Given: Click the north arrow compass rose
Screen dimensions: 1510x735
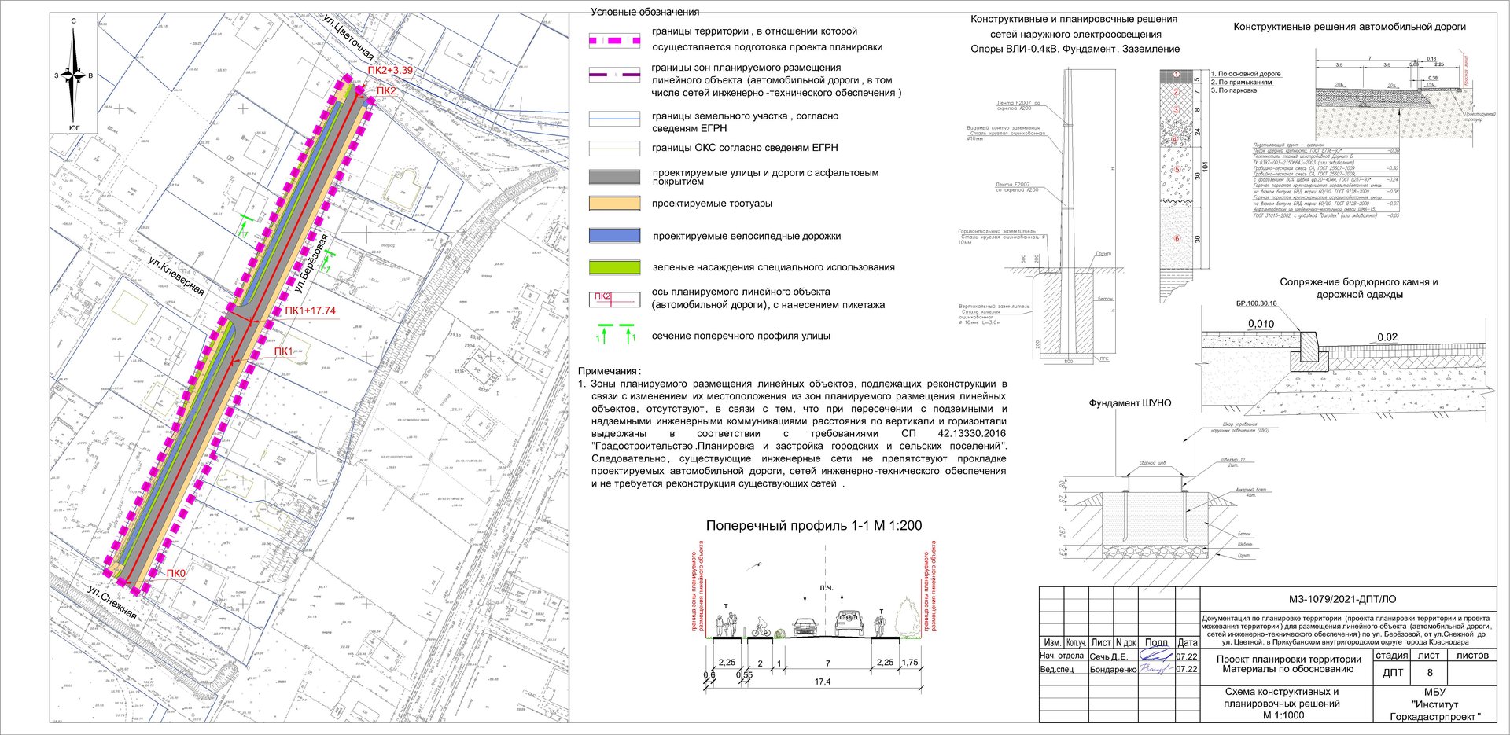Looking at the screenshot, I should click(x=74, y=76).
